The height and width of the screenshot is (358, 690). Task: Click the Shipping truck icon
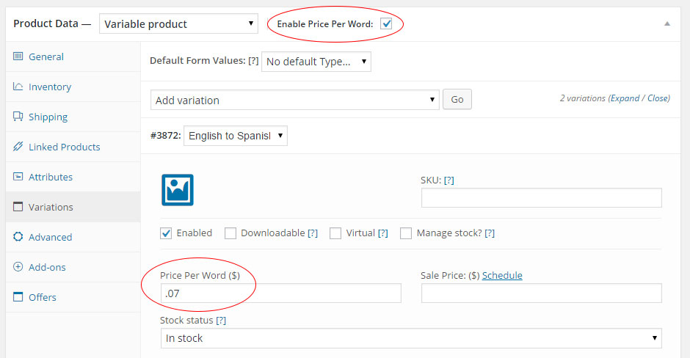pos(18,116)
